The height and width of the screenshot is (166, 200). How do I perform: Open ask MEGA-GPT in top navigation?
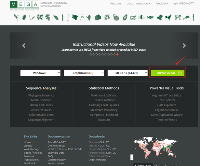(183, 4)
